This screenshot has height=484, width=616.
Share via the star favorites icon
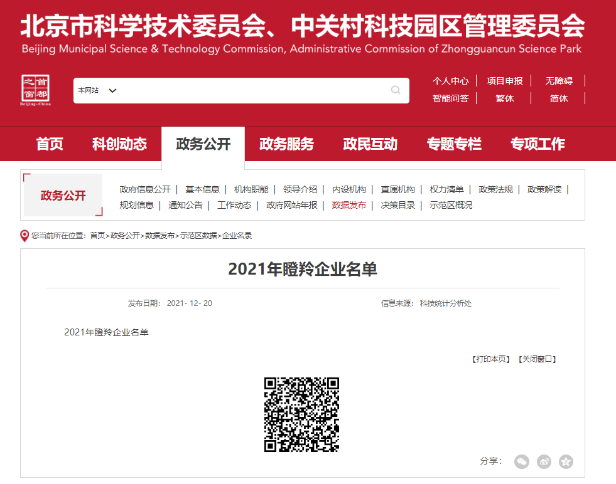(566, 461)
